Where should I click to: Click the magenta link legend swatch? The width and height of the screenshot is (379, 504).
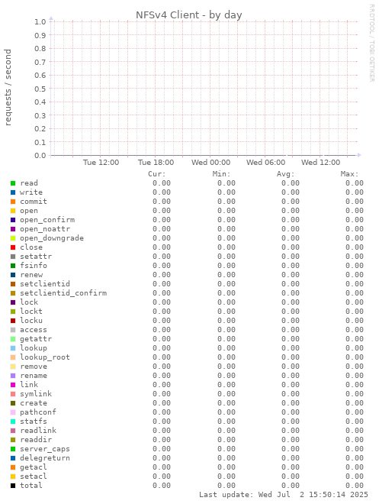[x=13, y=385]
